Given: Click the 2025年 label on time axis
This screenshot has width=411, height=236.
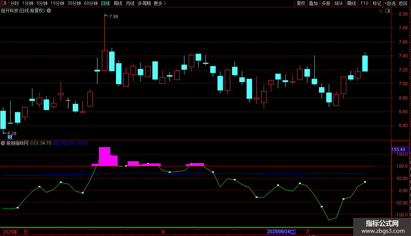Looking at the screenshot, I should (x=10, y=232).
